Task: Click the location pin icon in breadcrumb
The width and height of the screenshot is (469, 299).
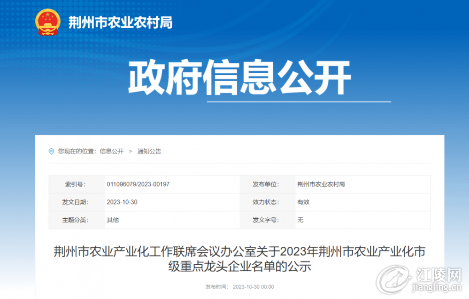Action: point(52,152)
